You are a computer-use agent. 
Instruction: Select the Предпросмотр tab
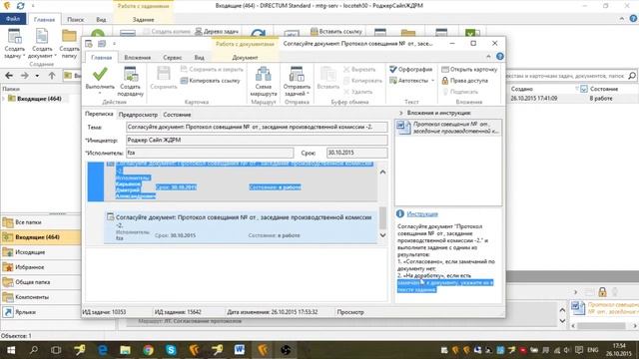(138, 115)
